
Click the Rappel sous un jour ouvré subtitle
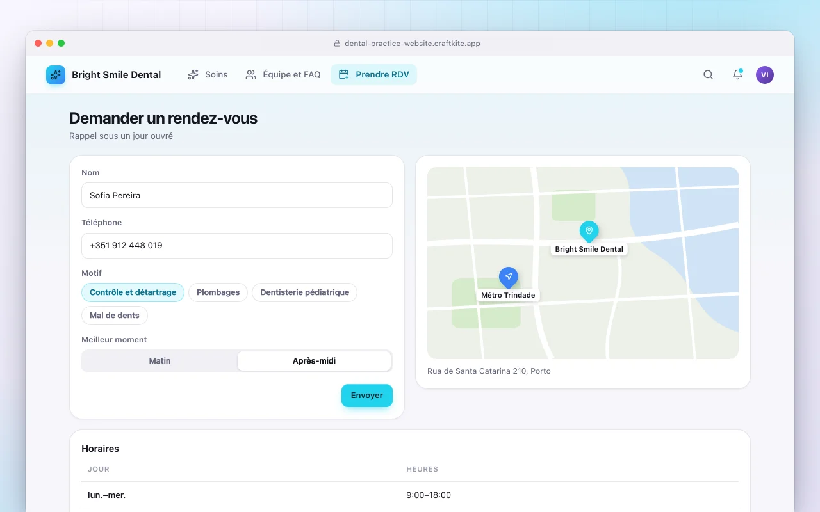(x=121, y=136)
